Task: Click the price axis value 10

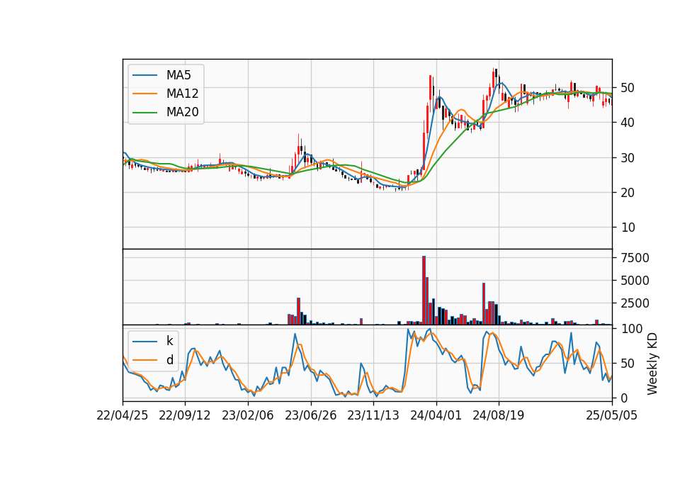Action: pyautogui.click(x=628, y=227)
